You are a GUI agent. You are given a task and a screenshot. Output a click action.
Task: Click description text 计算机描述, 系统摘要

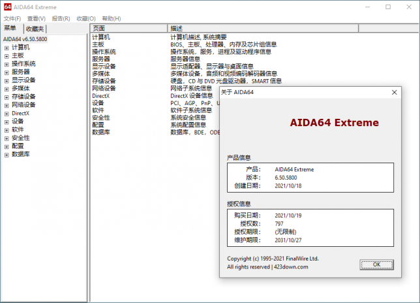198,37
